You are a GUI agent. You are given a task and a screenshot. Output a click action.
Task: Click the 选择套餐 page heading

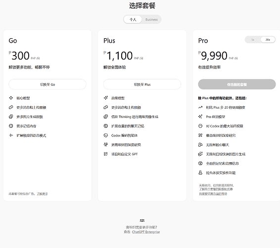(x=142, y=6)
